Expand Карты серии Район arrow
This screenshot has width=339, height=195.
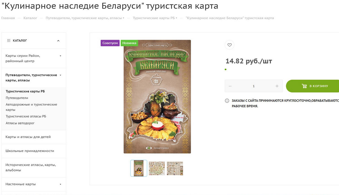[x=60, y=56]
